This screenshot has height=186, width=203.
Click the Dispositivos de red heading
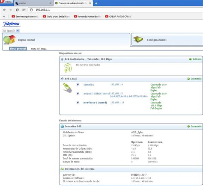point(70,53)
